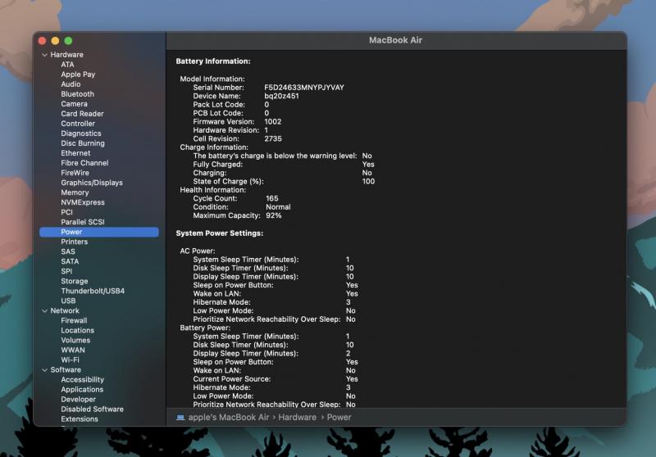656x457 pixels.
Task: Click the Hardware category label
Action: click(x=66, y=55)
